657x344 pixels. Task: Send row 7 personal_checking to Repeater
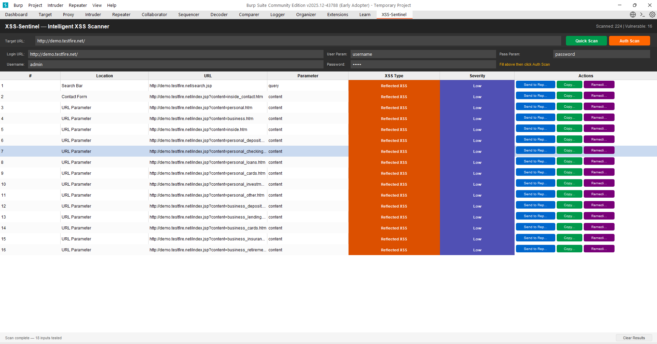(x=535, y=150)
